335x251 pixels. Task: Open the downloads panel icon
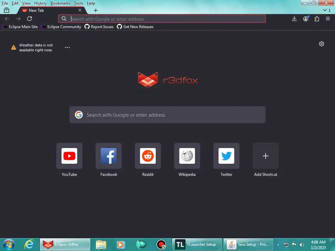tap(294, 19)
